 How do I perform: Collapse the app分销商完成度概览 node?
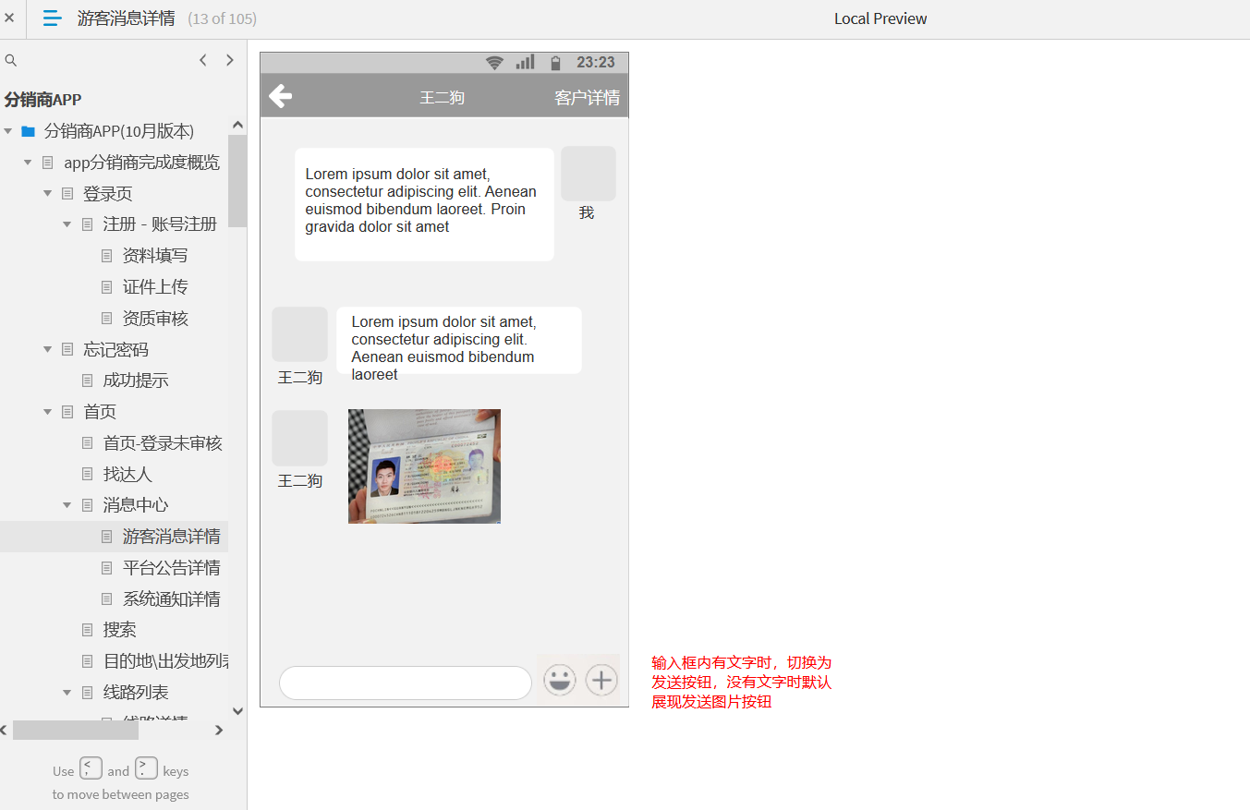point(28,163)
